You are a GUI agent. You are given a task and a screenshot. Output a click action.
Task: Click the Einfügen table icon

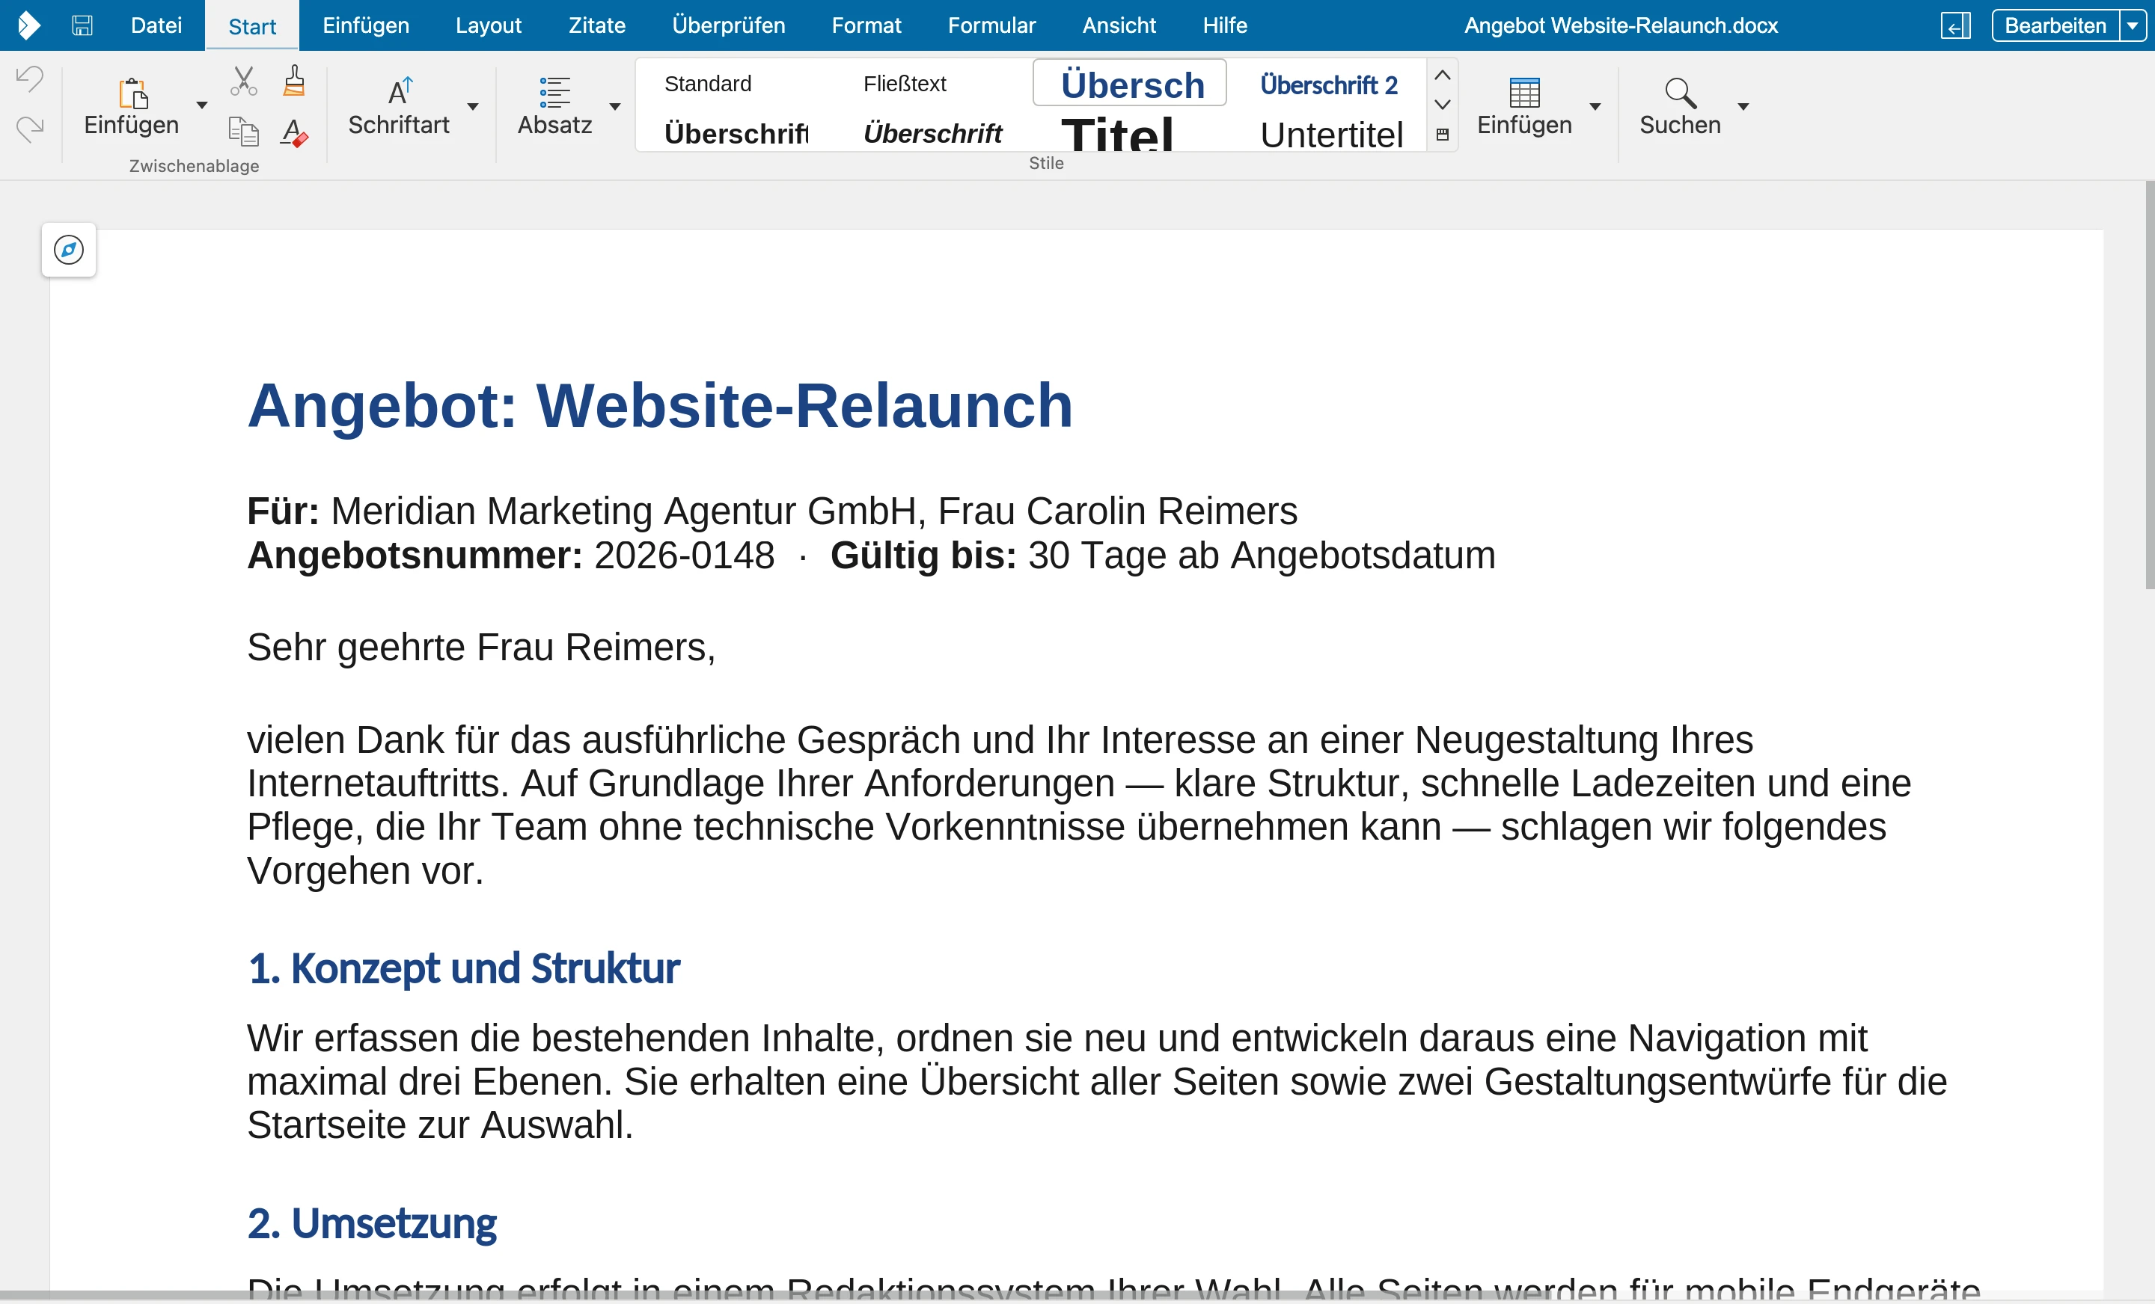click(x=1524, y=93)
